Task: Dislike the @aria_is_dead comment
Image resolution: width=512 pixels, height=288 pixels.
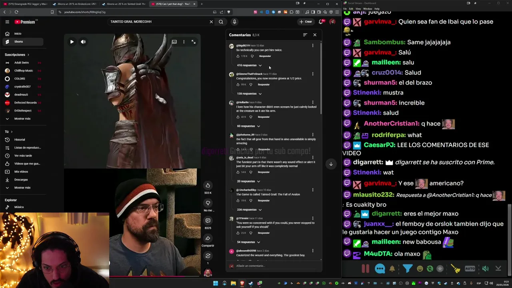Action: pos(251,172)
